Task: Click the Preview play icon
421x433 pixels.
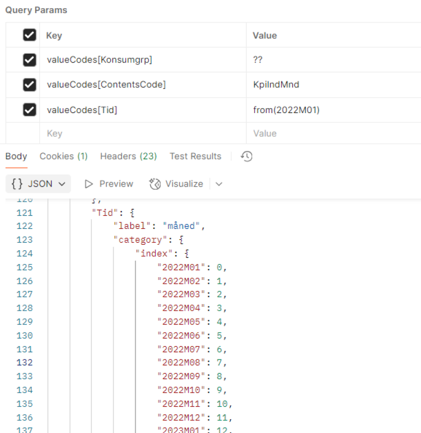Action: 89,184
